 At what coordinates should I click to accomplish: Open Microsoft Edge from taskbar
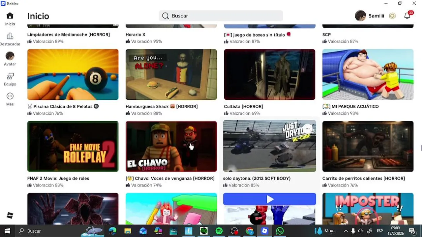point(112,231)
